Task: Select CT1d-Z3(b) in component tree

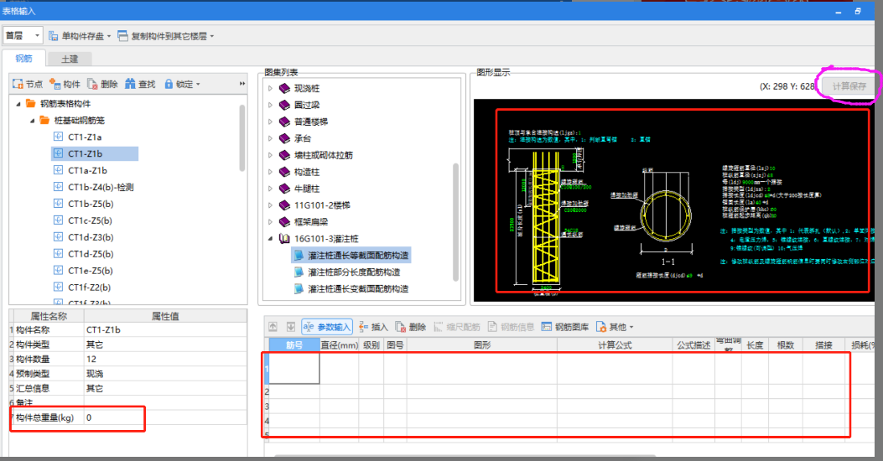Action: point(91,237)
